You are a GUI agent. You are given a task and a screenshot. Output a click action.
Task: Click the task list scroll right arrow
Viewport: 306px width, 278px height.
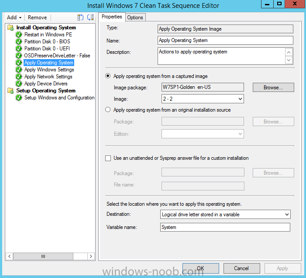pyautogui.click(x=91, y=256)
